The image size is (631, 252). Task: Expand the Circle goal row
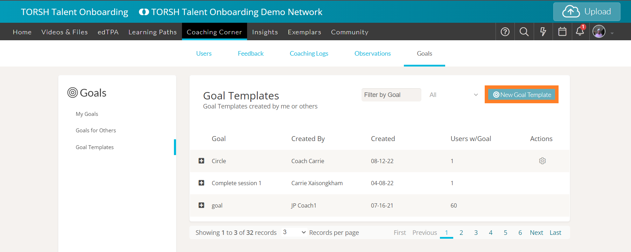[201, 161]
